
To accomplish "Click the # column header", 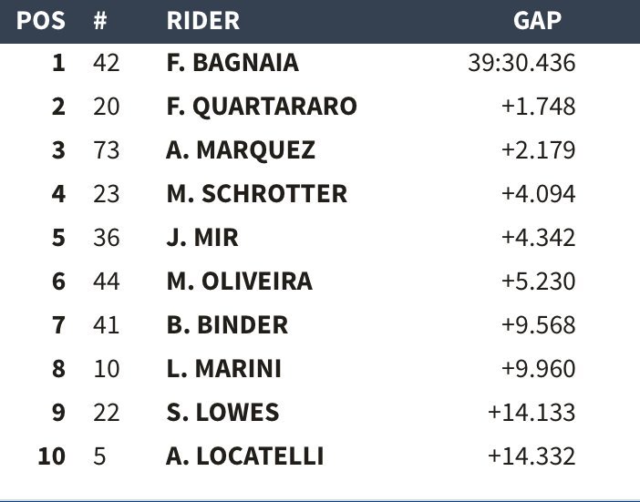I will pyautogui.click(x=101, y=20).
